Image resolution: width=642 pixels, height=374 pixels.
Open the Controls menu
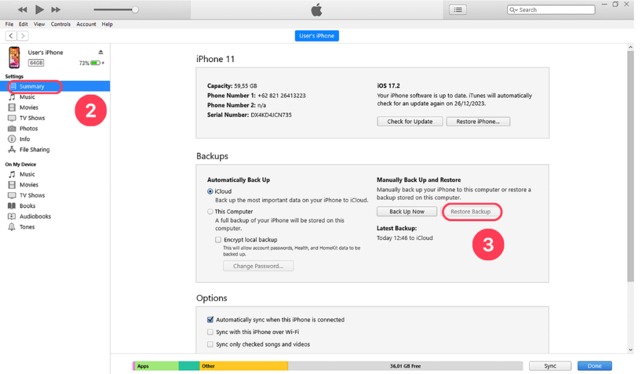(x=61, y=24)
